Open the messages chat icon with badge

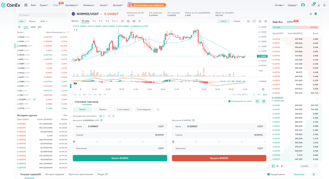(x=313, y=5)
